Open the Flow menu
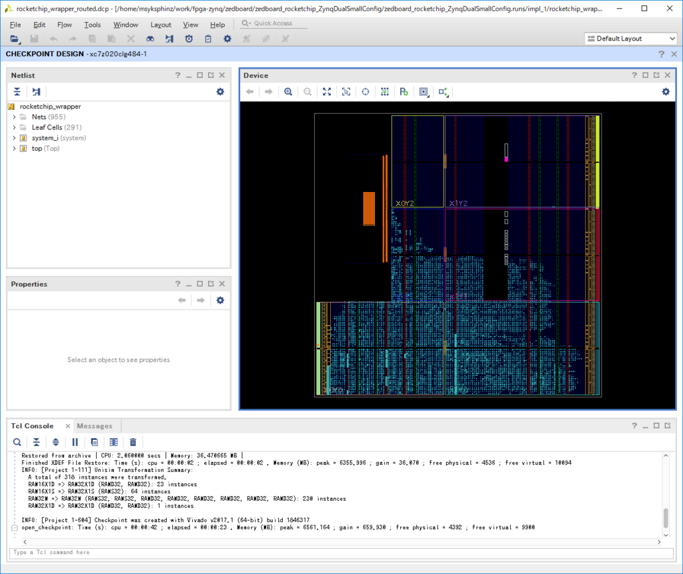This screenshot has height=574, width=683. 64,25
